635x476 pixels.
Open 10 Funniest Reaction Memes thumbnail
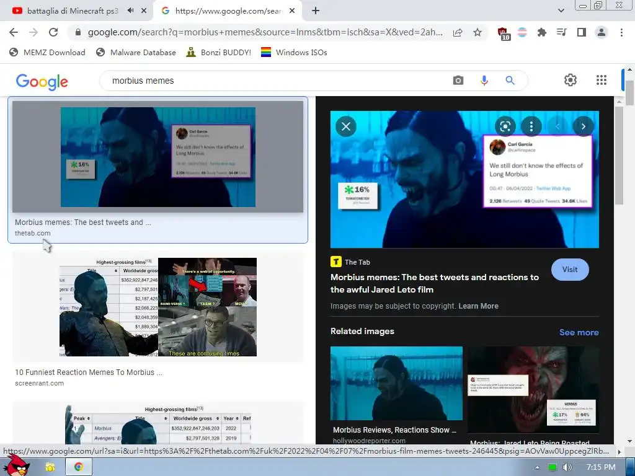tap(158, 307)
